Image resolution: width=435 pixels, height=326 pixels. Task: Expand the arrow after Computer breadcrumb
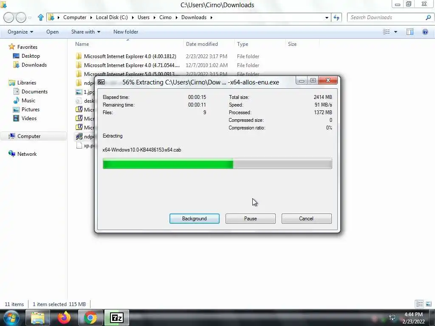click(91, 17)
